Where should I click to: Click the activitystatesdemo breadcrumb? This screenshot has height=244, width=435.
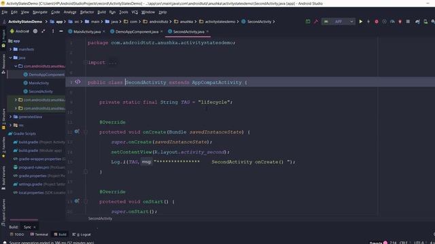[220, 22]
